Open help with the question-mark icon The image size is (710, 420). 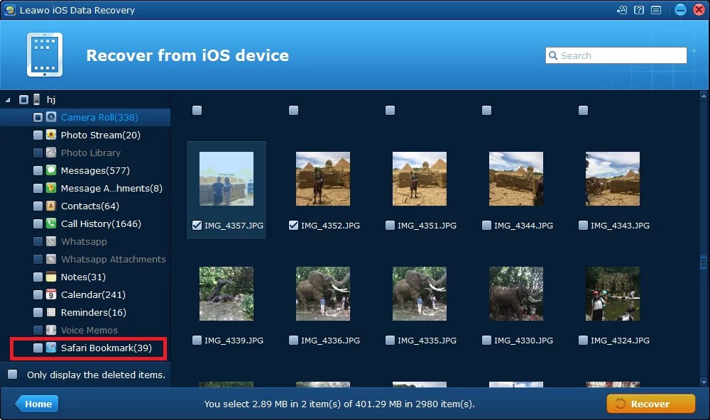click(x=638, y=9)
